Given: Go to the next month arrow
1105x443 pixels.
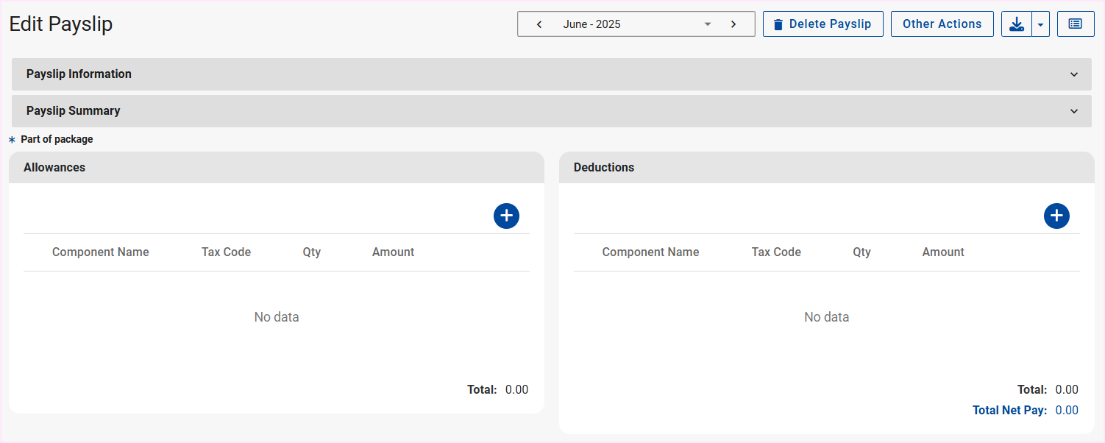Looking at the screenshot, I should [x=733, y=24].
